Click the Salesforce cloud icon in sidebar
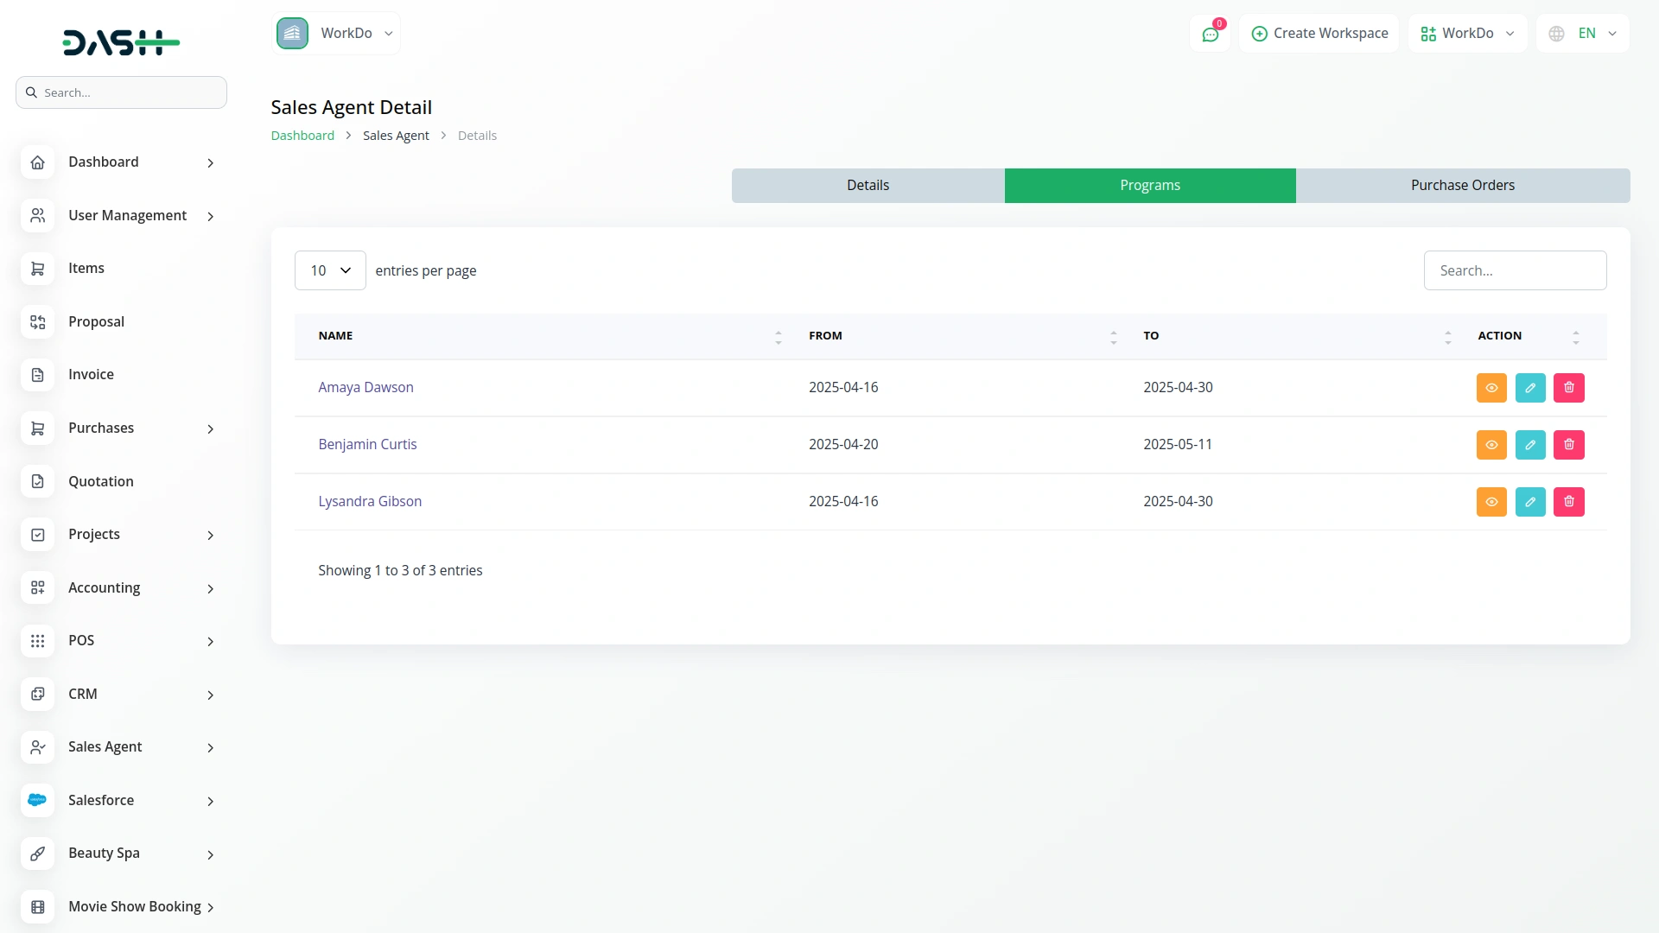Image resolution: width=1659 pixels, height=933 pixels. coord(37,800)
